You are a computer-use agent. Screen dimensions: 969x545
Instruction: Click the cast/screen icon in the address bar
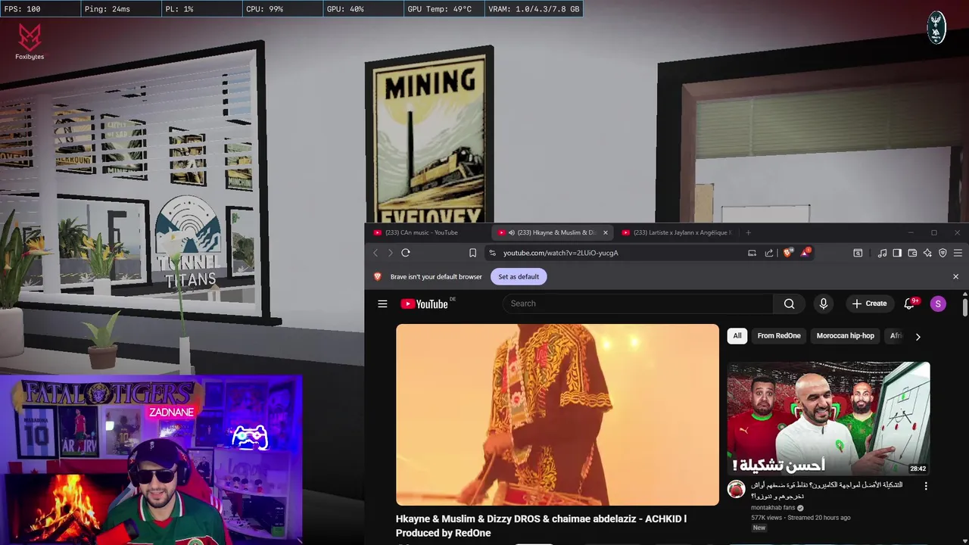click(752, 253)
